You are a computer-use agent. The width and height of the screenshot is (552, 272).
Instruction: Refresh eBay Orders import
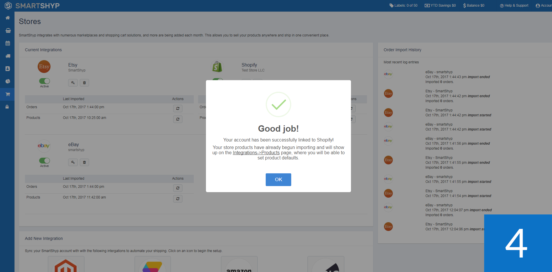click(178, 188)
